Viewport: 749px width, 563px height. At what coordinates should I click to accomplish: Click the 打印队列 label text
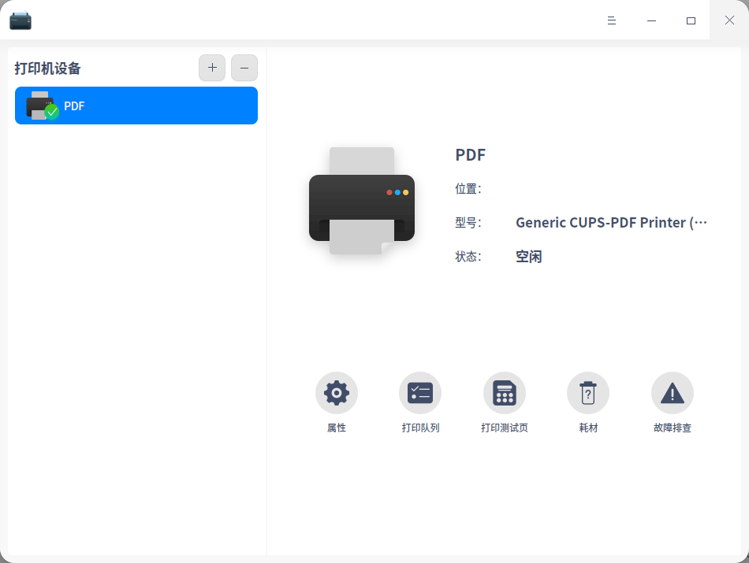(420, 428)
